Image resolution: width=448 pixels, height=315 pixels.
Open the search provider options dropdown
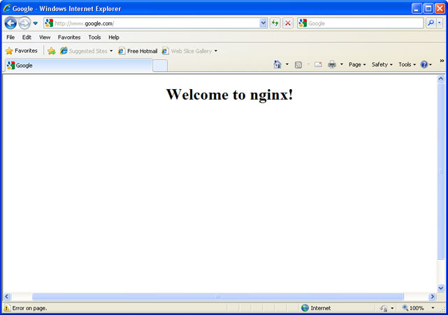[x=440, y=23]
